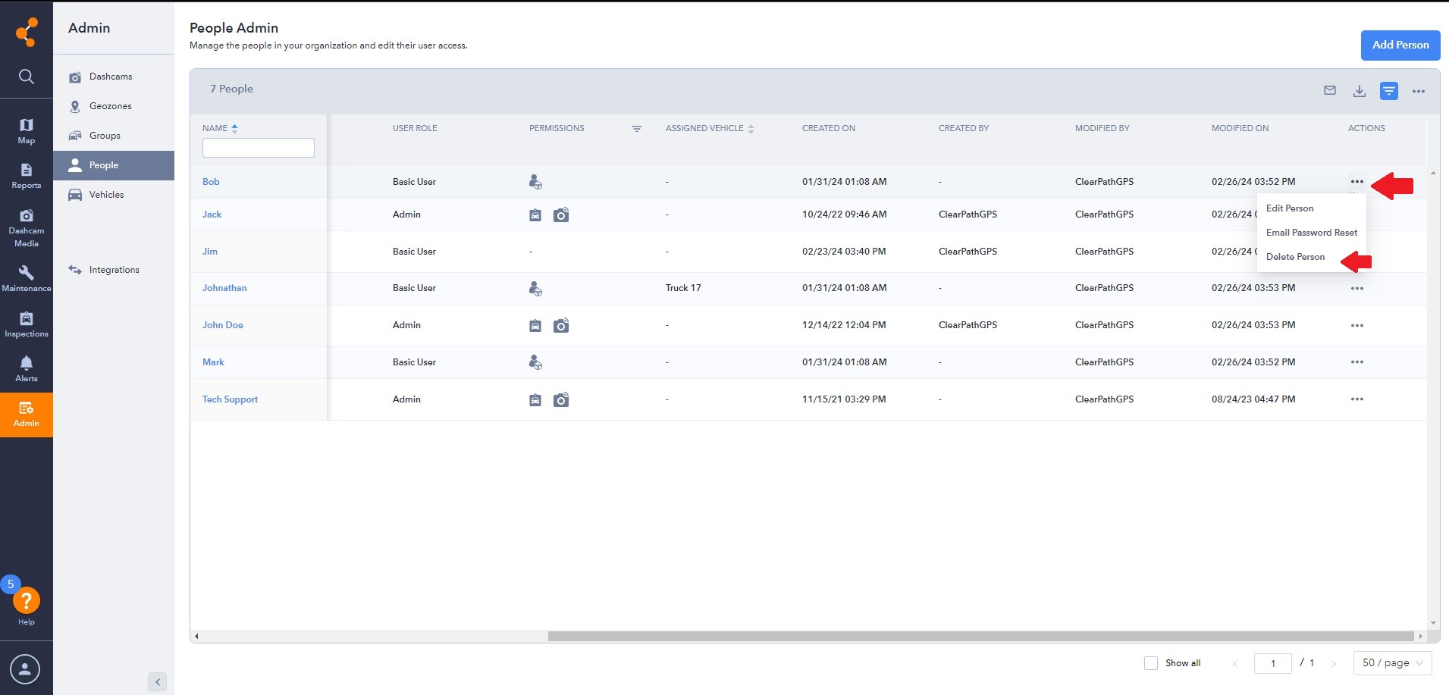Open the Alerts section
Screen dimensions: 1449x695
27,369
